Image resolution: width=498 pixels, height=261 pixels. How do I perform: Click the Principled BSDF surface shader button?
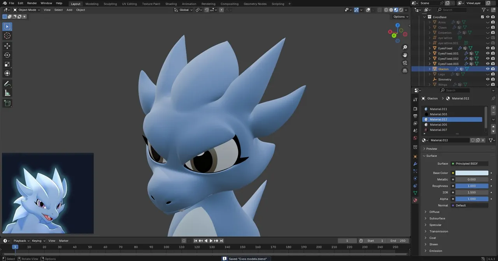pos(470,164)
